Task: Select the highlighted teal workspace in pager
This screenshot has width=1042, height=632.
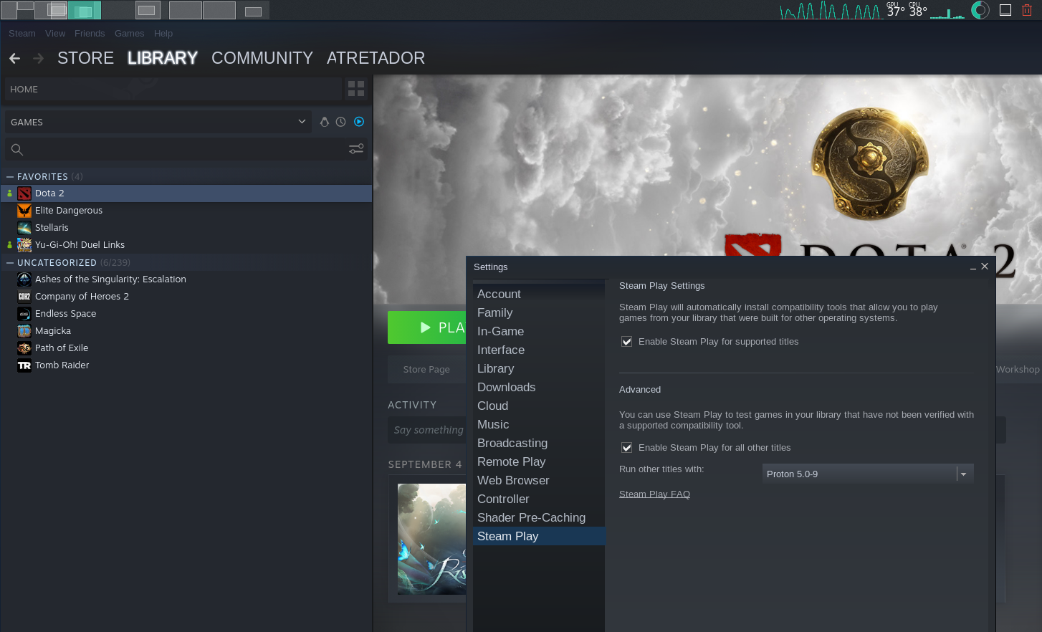Action: 85,10
